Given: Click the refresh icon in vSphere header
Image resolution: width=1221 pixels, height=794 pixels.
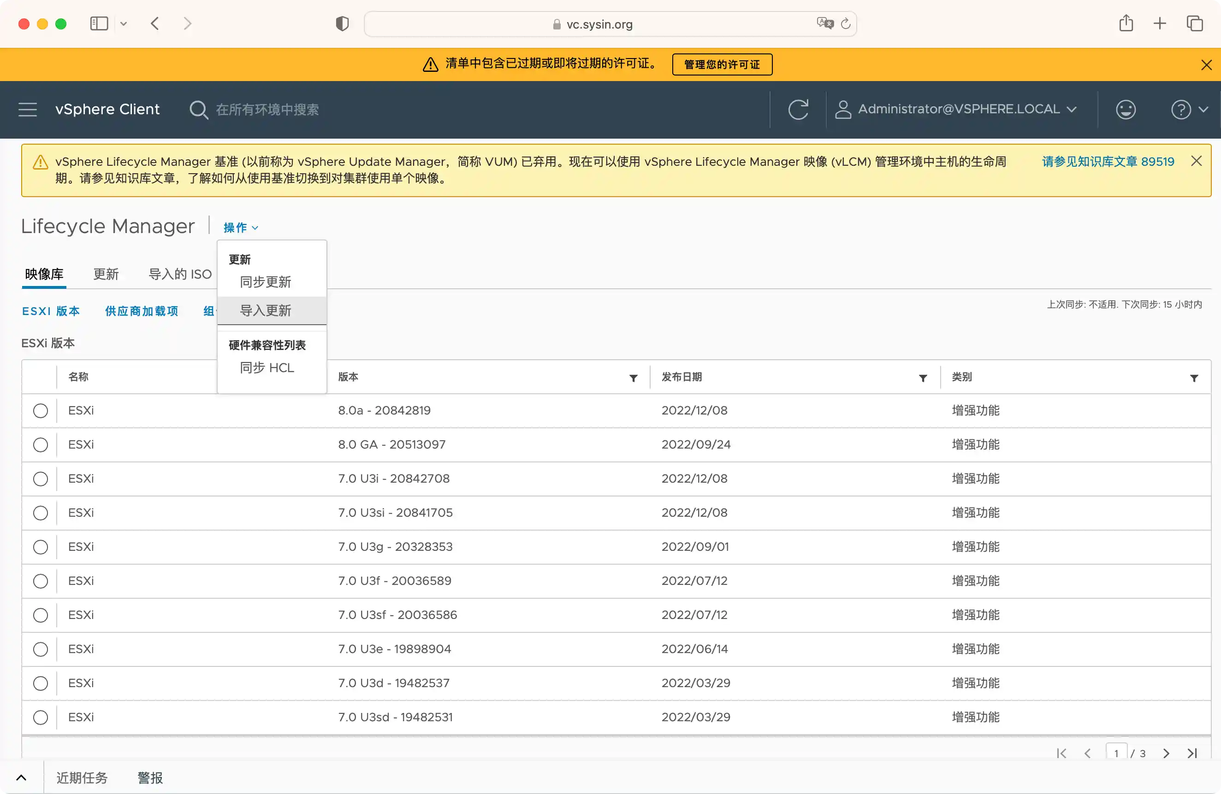Looking at the screenshot, I should pos(798,109).
